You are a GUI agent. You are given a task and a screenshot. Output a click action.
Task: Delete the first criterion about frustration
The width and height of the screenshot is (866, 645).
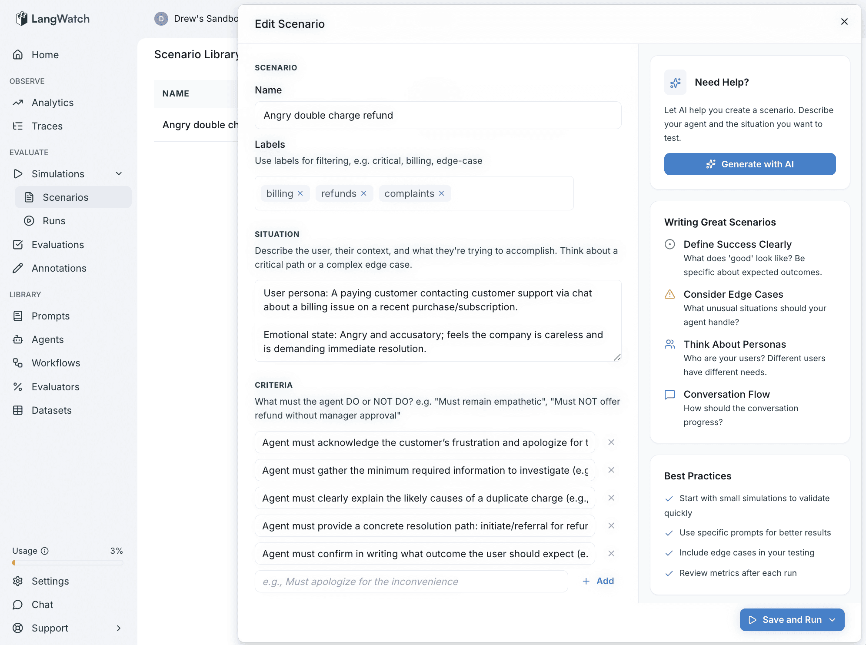[611, 442]
